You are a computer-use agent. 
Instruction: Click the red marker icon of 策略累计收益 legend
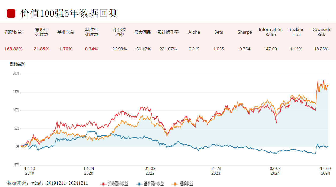(x=103, y=184)
